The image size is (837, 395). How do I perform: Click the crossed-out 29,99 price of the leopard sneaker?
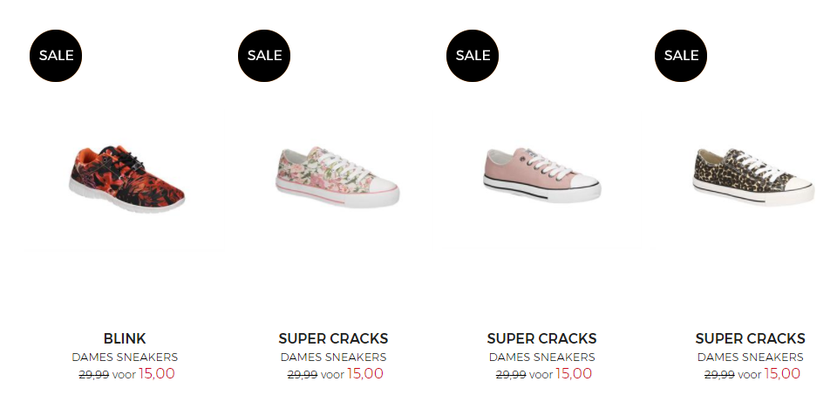[x=718, y=374]
